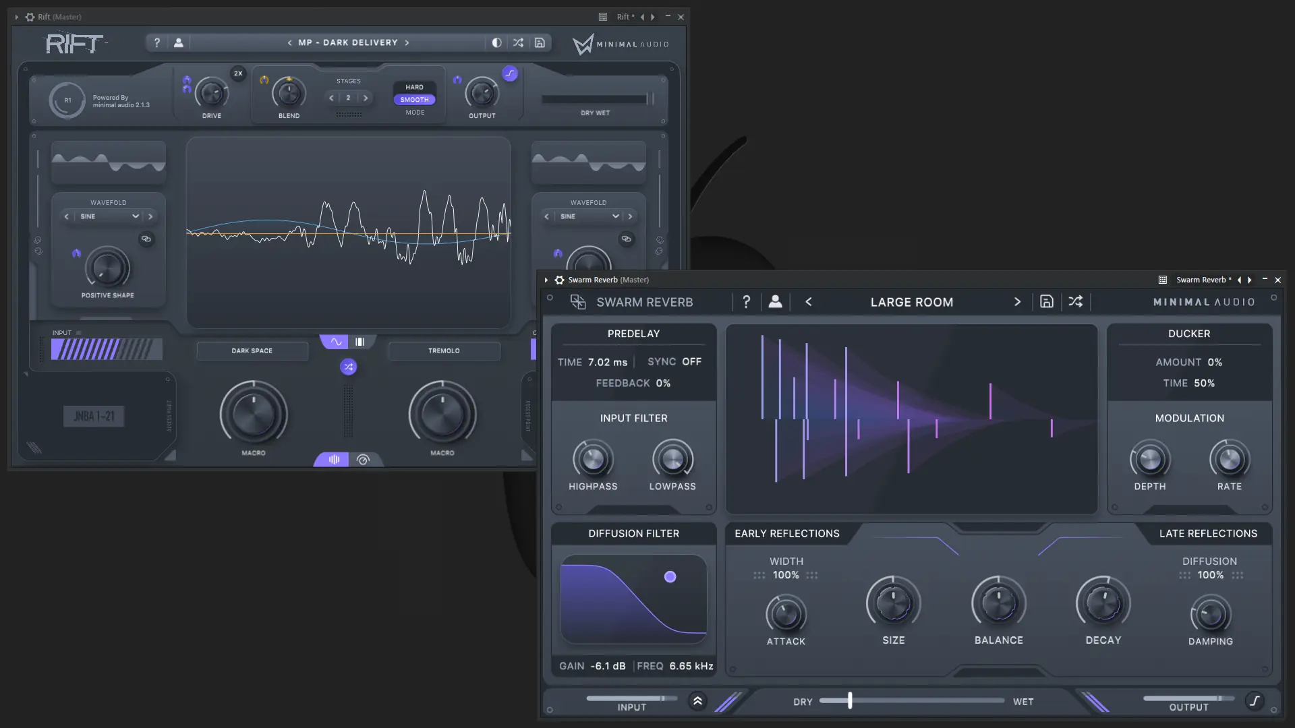Open the left Wavefold SINE dropdown
Viewport: 1295px width, 728px height.
click(108, 216)
